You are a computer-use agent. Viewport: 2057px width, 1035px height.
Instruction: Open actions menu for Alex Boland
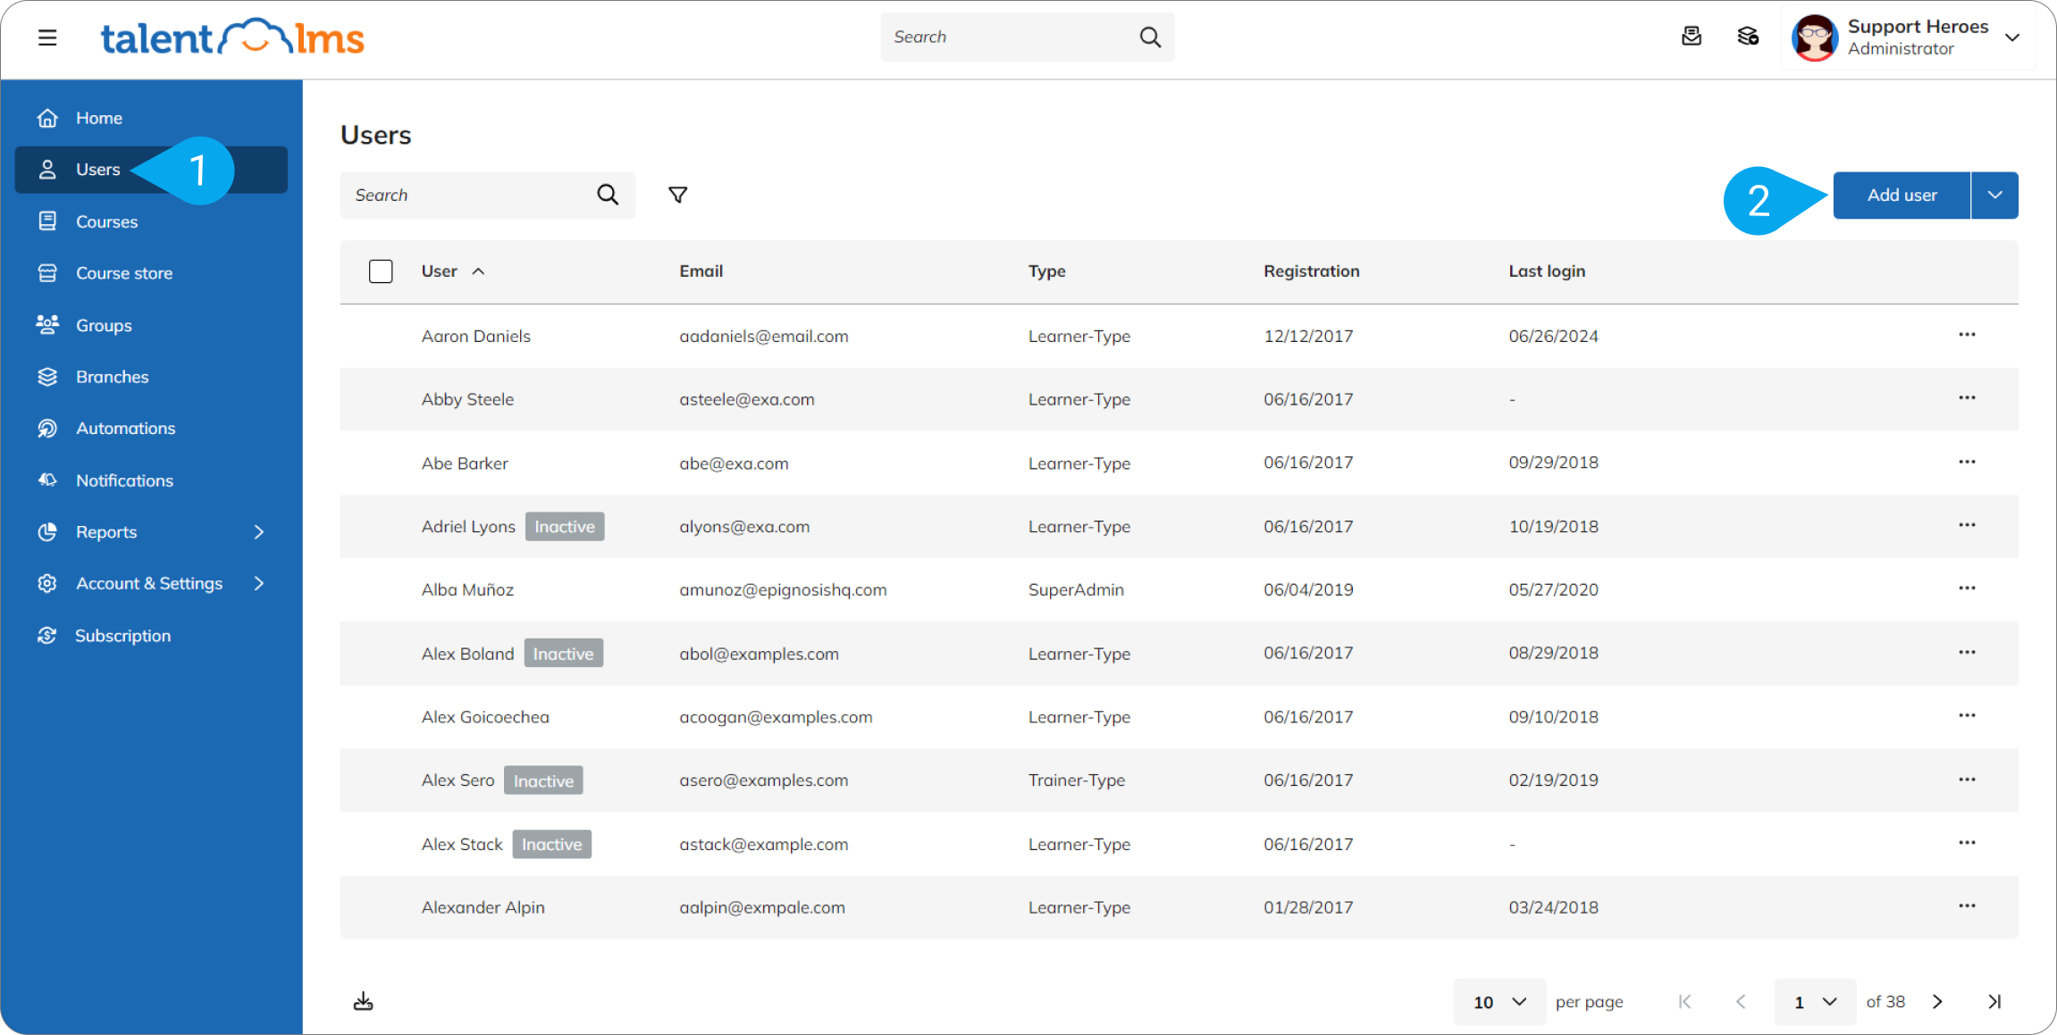pyautogui.click(x=1967, y=653)
